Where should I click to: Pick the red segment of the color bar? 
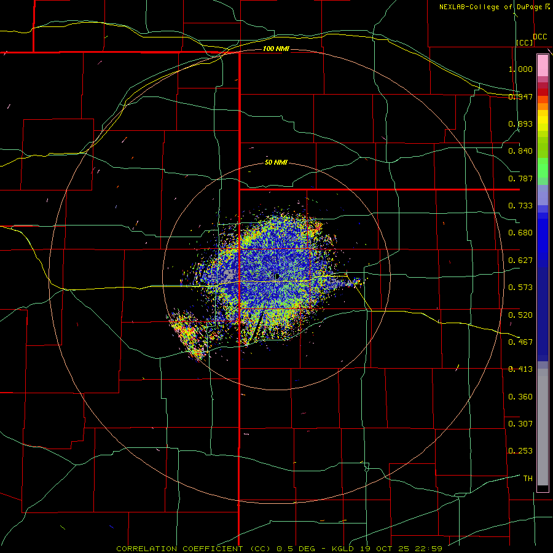click(x=543, y=92)
